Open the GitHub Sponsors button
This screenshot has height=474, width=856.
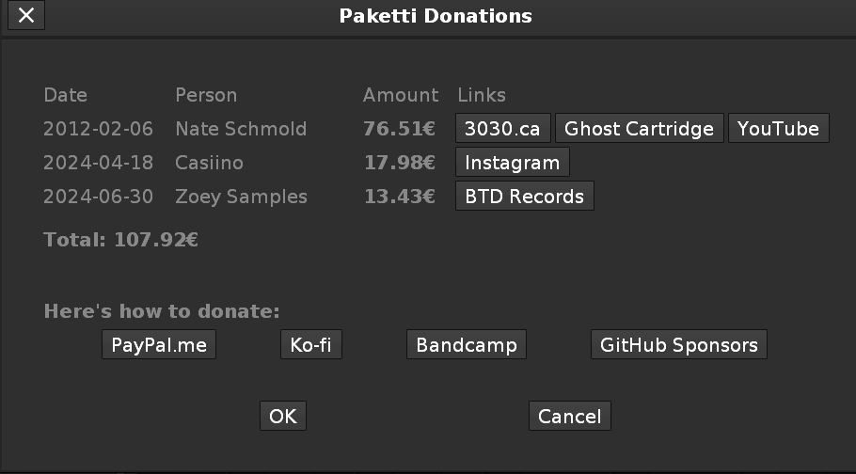(678, 345)
